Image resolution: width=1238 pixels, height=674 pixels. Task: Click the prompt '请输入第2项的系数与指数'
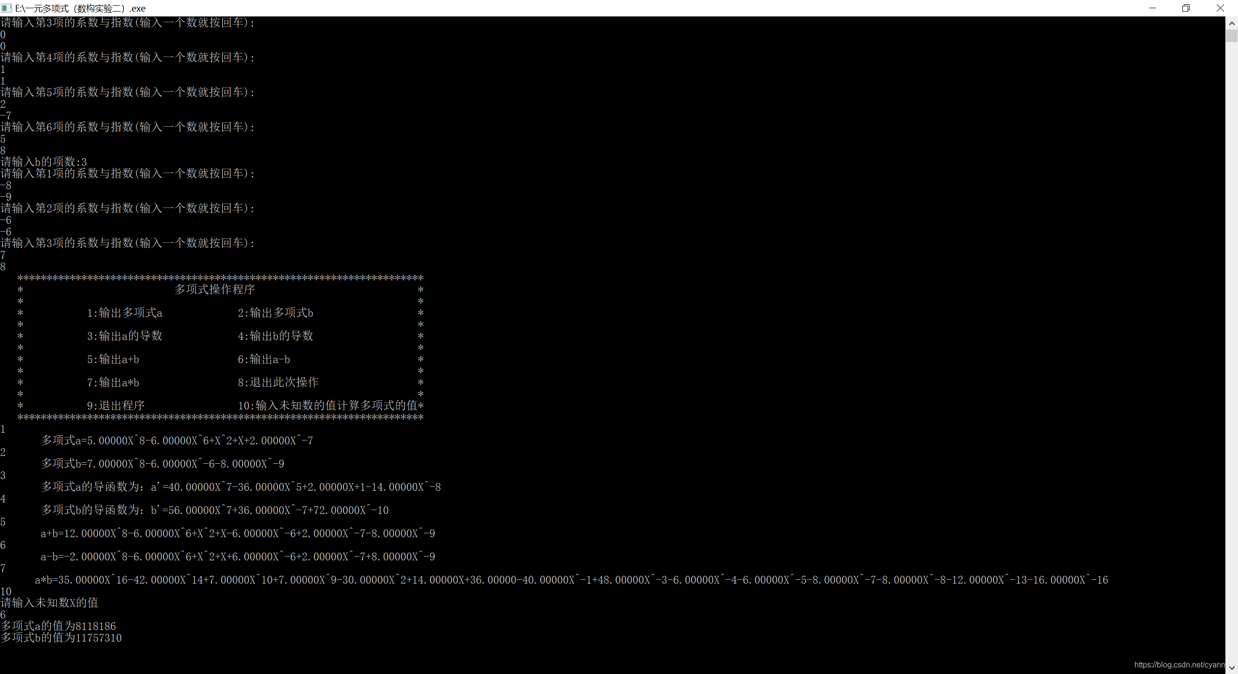click(x=128, y=208)
